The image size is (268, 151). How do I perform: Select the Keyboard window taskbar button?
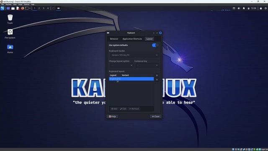pyautogui.click(x=59, y=8)
